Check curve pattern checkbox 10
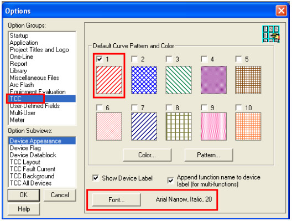Image resolution: width=292 pixels, height=221 pixels. tap(238, 107)
